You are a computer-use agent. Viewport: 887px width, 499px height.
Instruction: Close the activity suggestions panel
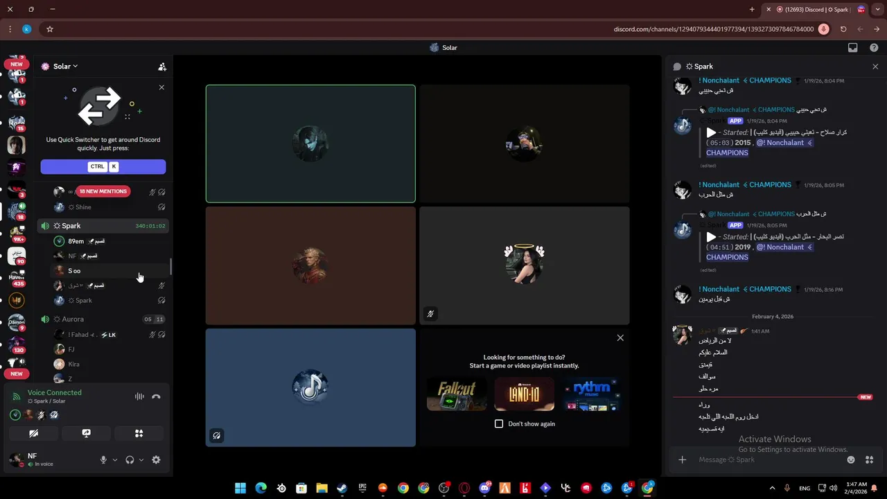620,338
